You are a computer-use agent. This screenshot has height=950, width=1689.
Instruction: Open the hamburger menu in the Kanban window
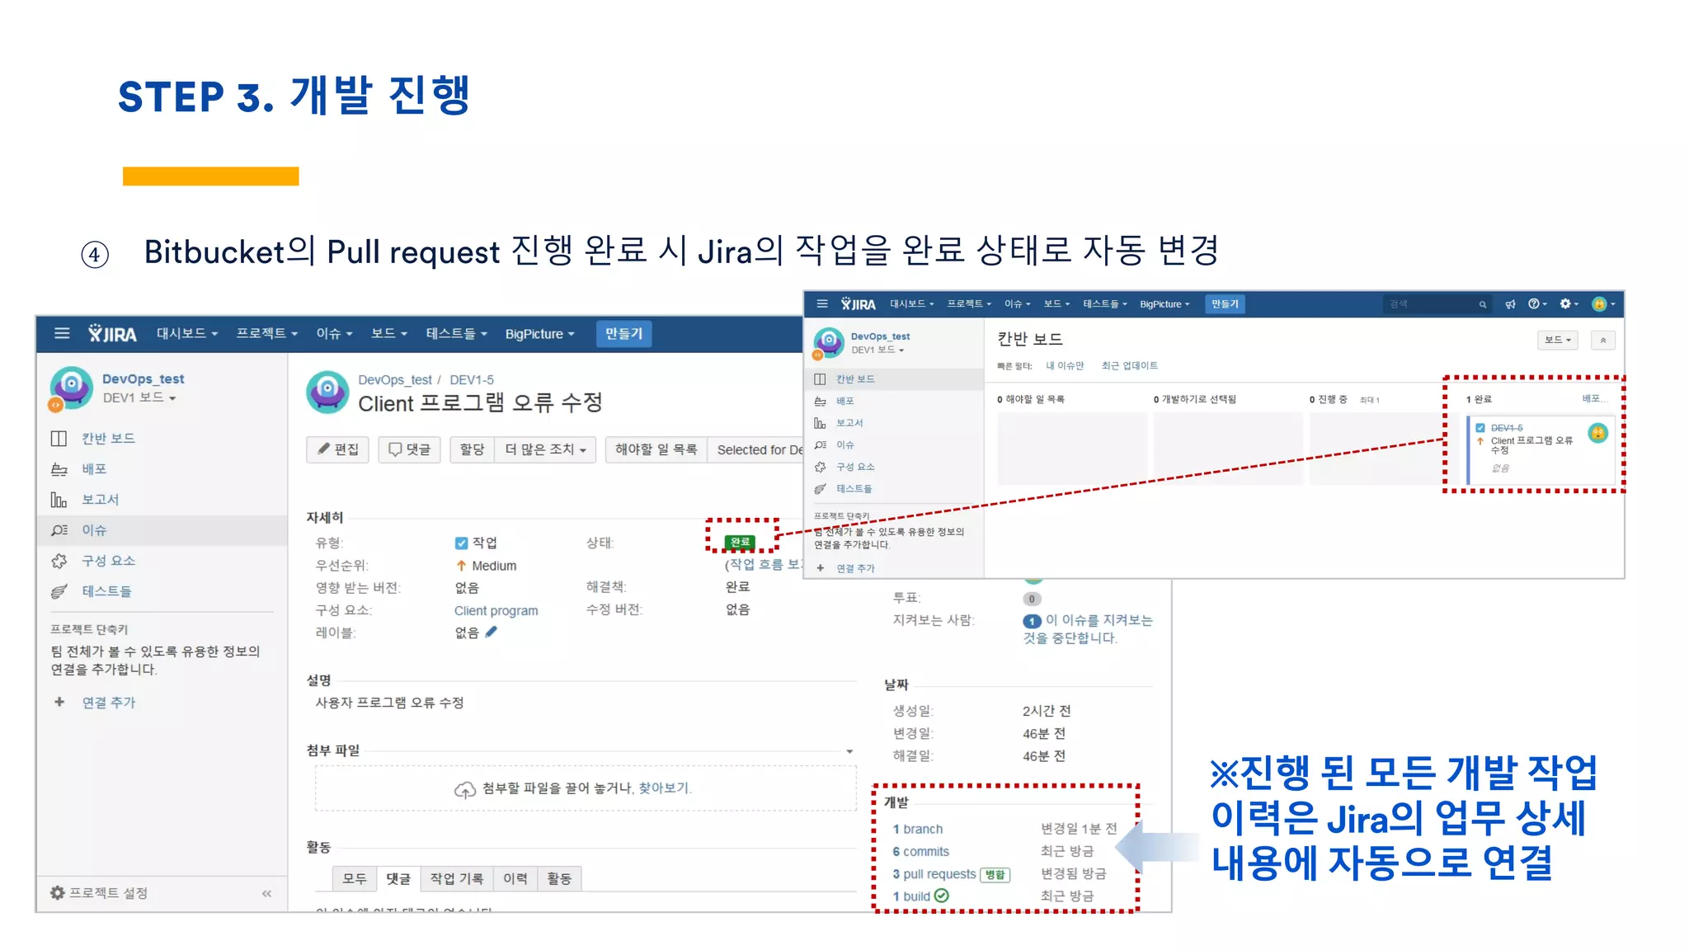(821, 303)
